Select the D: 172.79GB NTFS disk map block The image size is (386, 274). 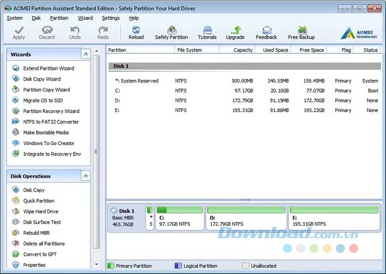[x=246, y=218]
